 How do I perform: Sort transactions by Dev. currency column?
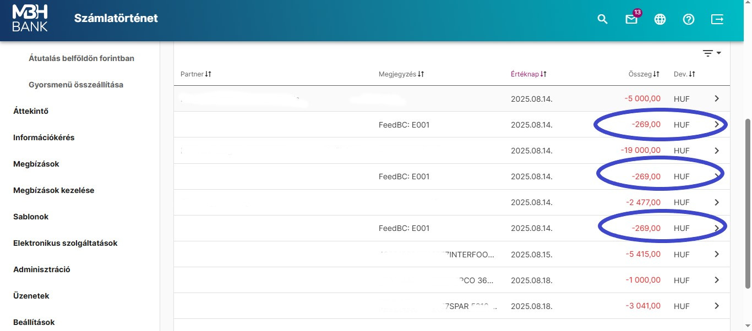(x=684, y=74)
